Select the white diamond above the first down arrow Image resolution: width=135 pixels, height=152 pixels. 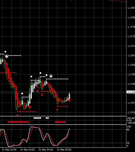pos(5,52)
